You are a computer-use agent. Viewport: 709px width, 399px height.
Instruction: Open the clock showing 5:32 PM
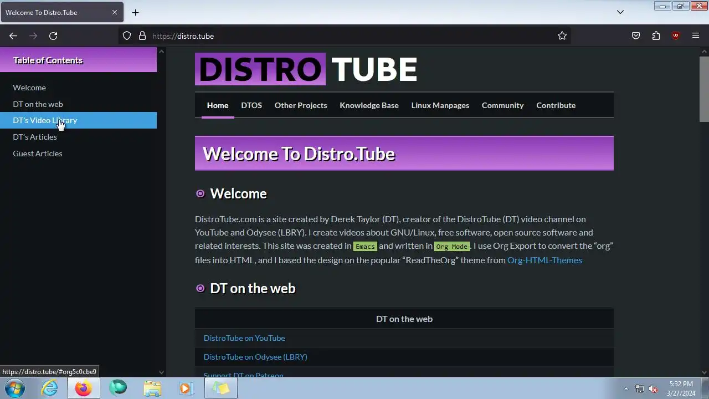click(x=681, y=388)
